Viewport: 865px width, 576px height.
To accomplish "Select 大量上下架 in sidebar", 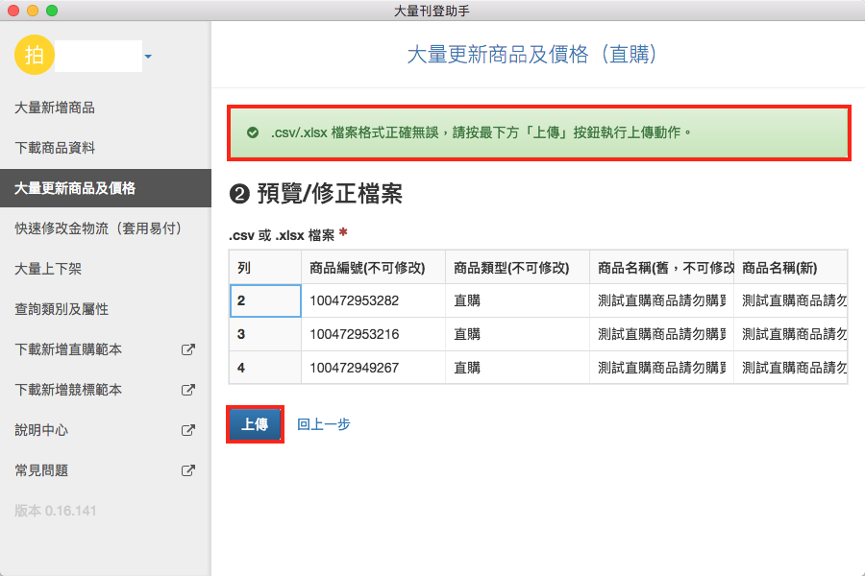I will (48, 269).
